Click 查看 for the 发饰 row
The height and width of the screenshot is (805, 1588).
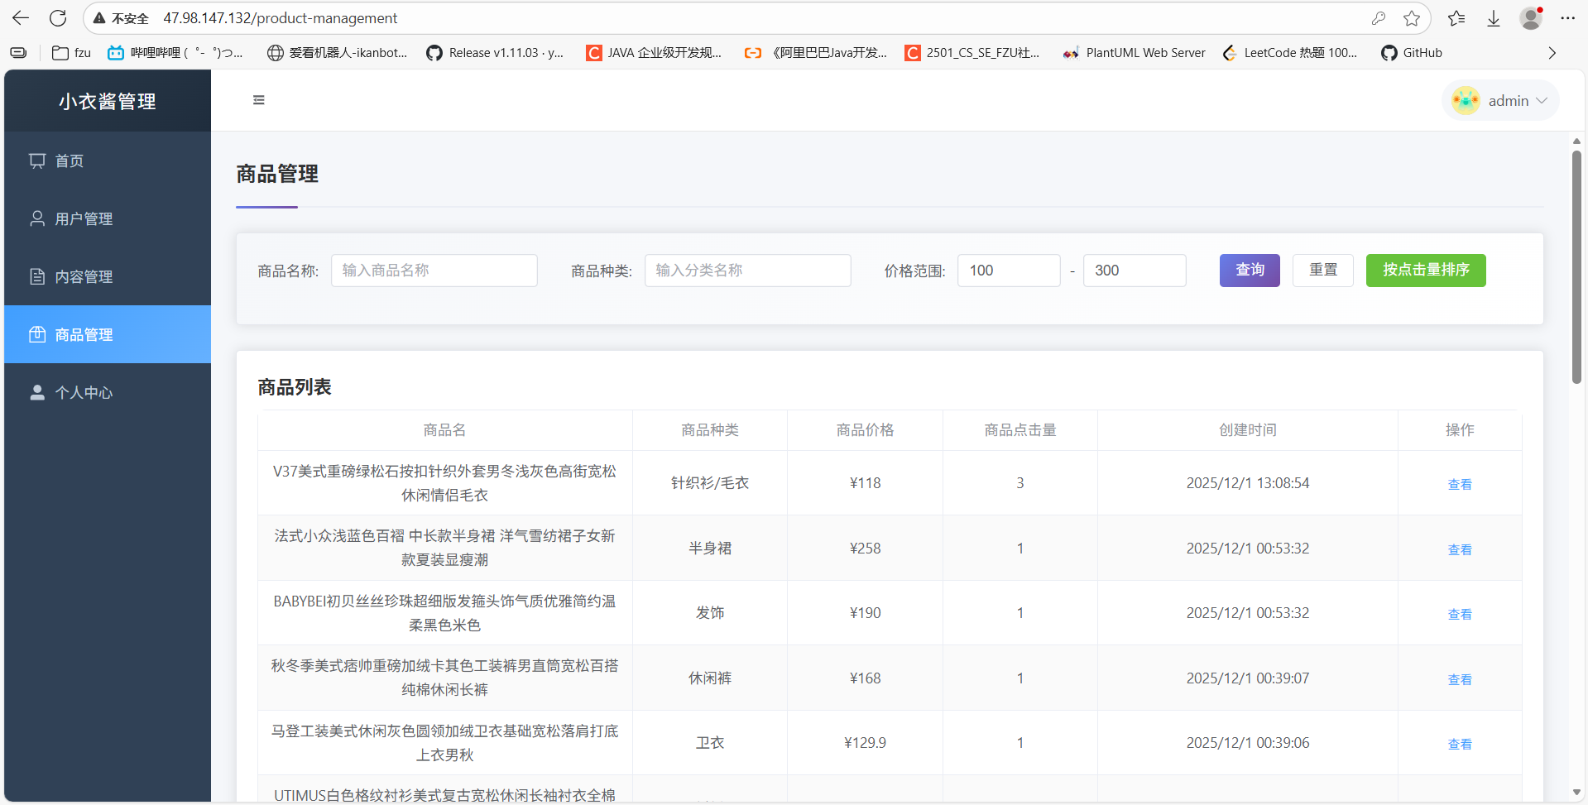(x=1460, y=614)
